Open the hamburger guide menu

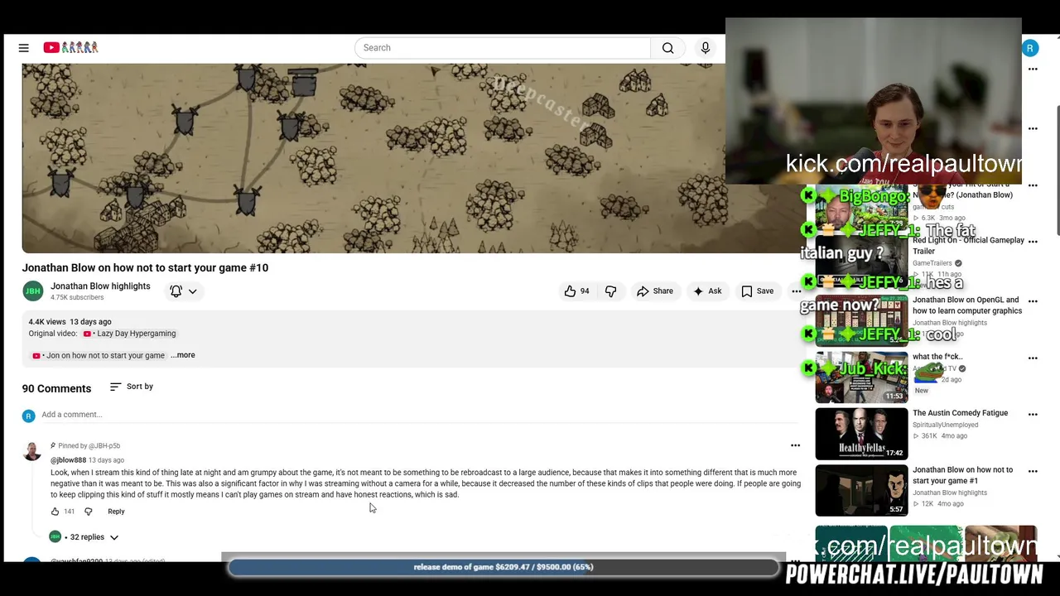[24, 48]
